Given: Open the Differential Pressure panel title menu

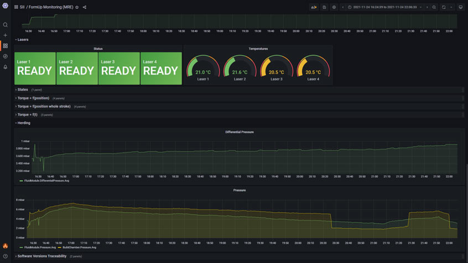Looking at the screenshot, I should coord(239,132).
